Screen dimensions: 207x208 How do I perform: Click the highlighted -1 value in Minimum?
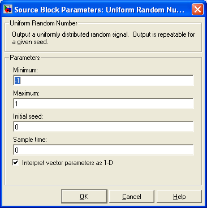(17, 81)
